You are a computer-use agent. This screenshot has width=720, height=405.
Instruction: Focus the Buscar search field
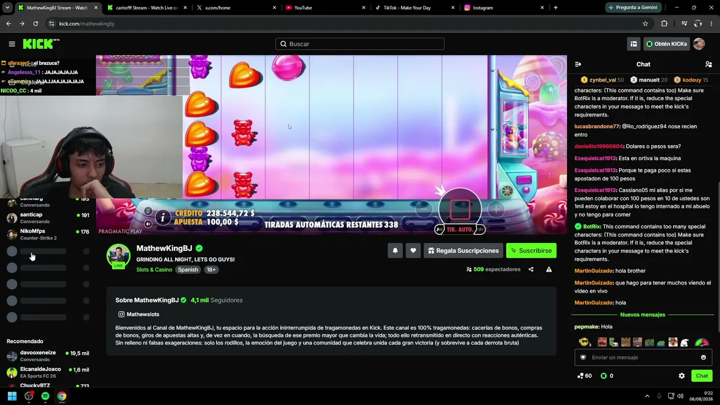(360, 44)
